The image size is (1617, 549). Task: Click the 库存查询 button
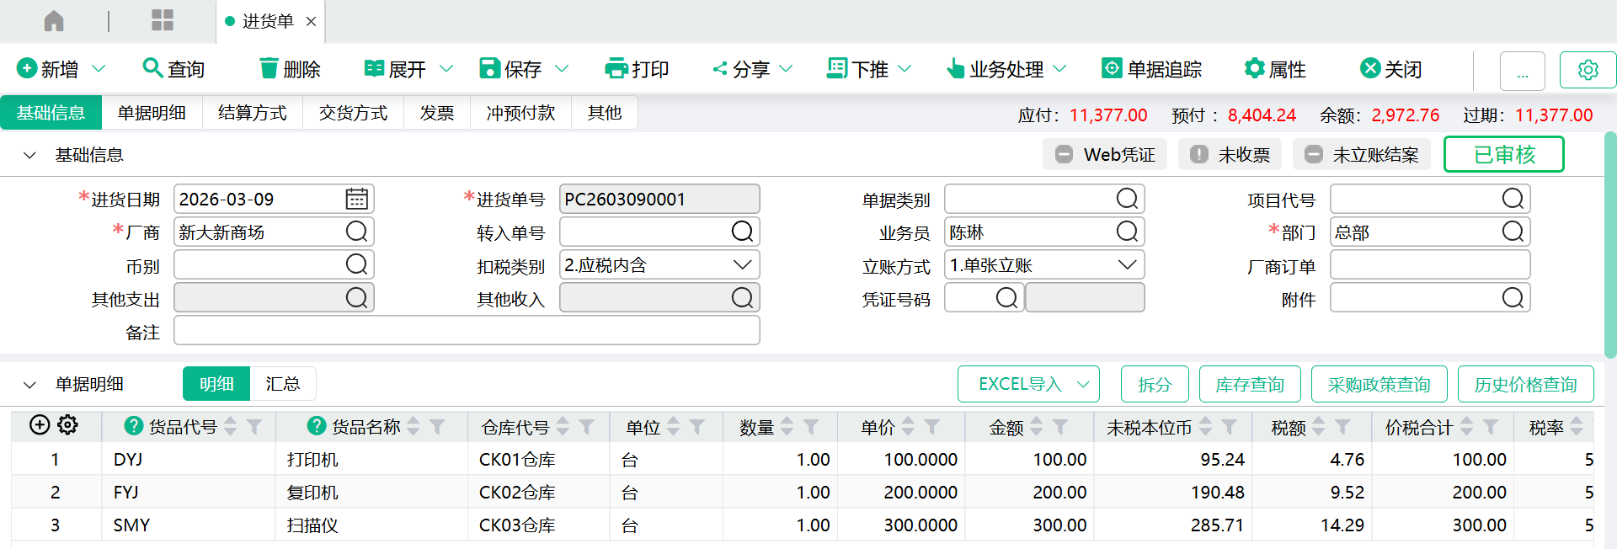click(1249, 385)
